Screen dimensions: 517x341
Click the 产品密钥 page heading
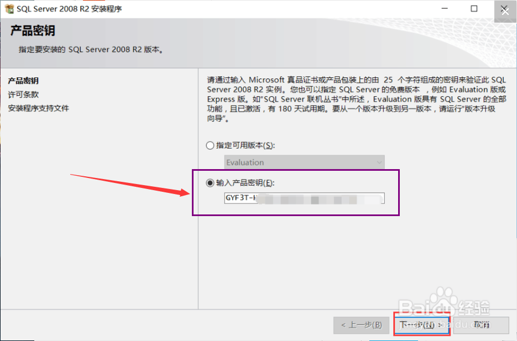33,30
